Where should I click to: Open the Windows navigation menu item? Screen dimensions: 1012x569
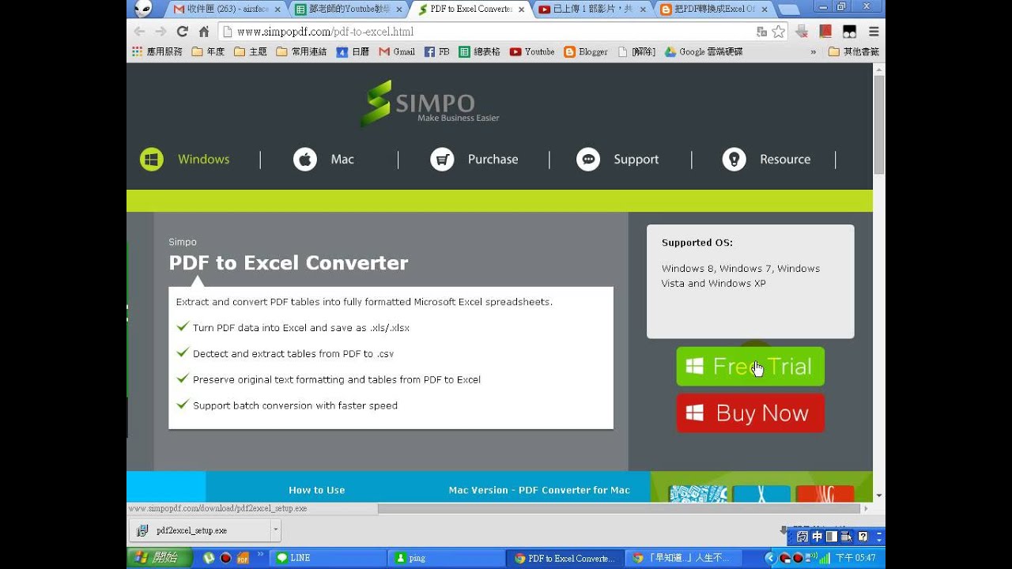[203, 160]
